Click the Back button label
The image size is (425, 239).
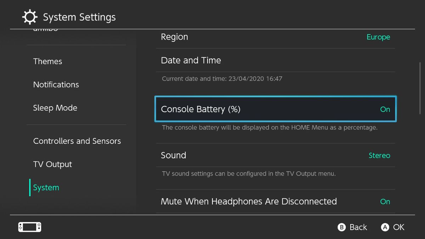(358, 227)
